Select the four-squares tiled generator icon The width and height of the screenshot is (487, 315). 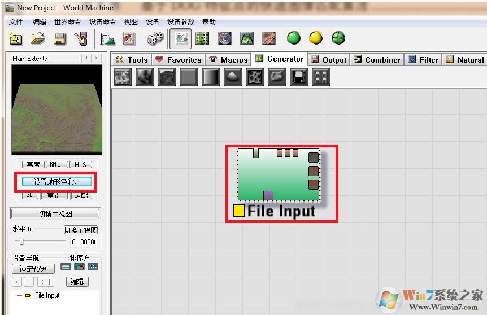[x=321, y=77]
